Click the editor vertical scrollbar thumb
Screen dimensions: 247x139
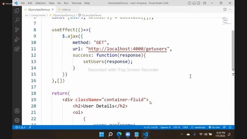click(x=233, y=50)
